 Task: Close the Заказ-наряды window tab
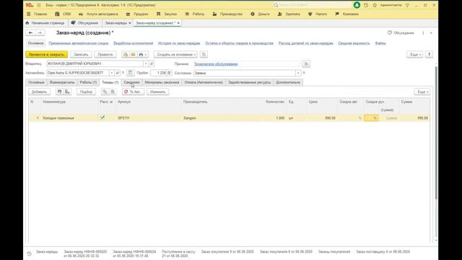coord(130,23)
